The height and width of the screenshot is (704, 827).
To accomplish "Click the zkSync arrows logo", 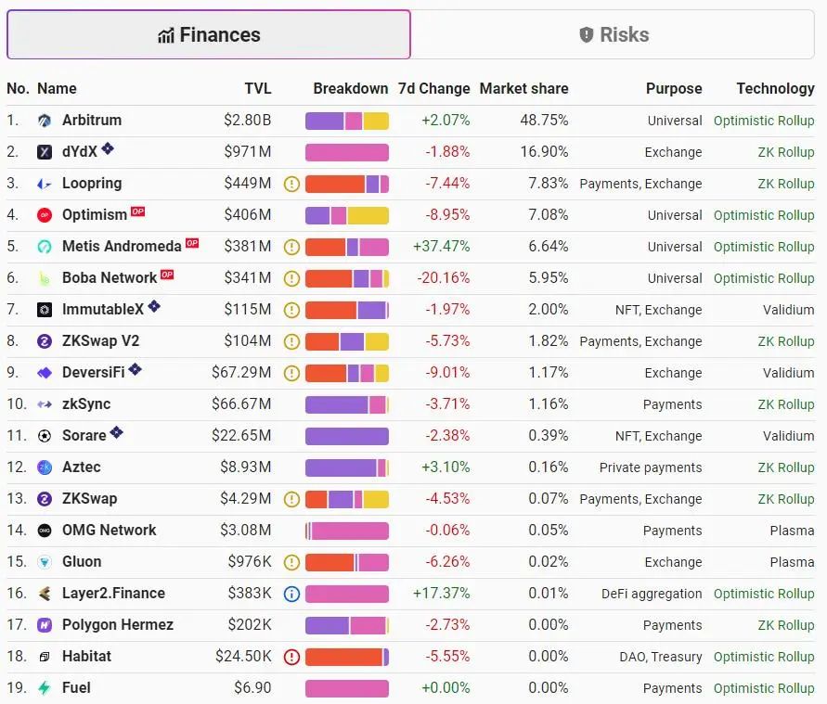I will coord(45,404).
